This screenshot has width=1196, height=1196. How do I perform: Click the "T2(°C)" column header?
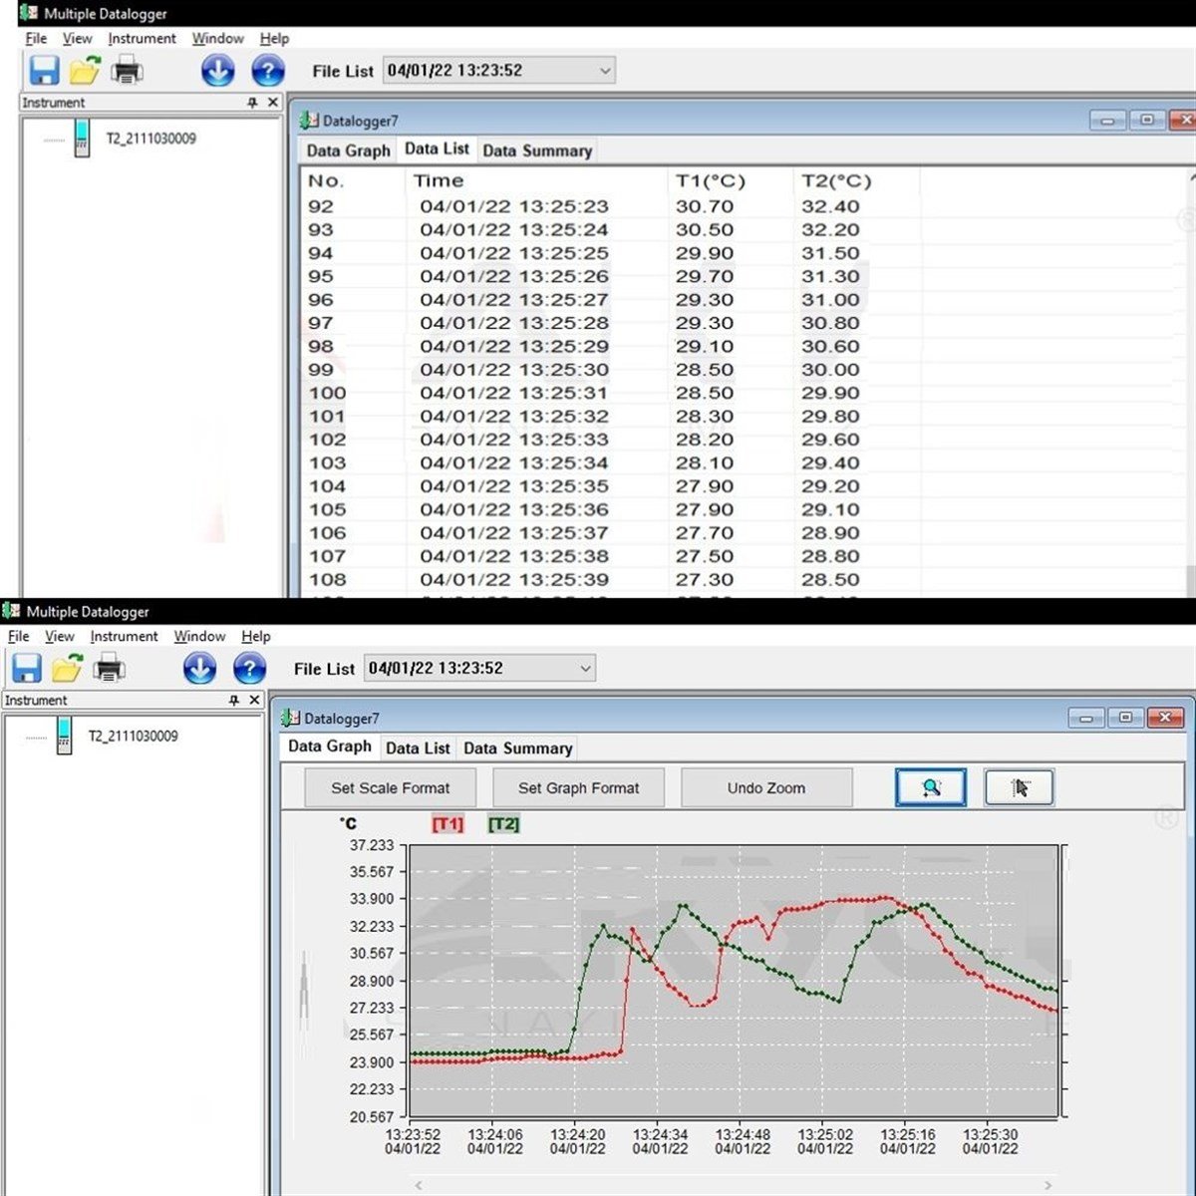point(836,181)
